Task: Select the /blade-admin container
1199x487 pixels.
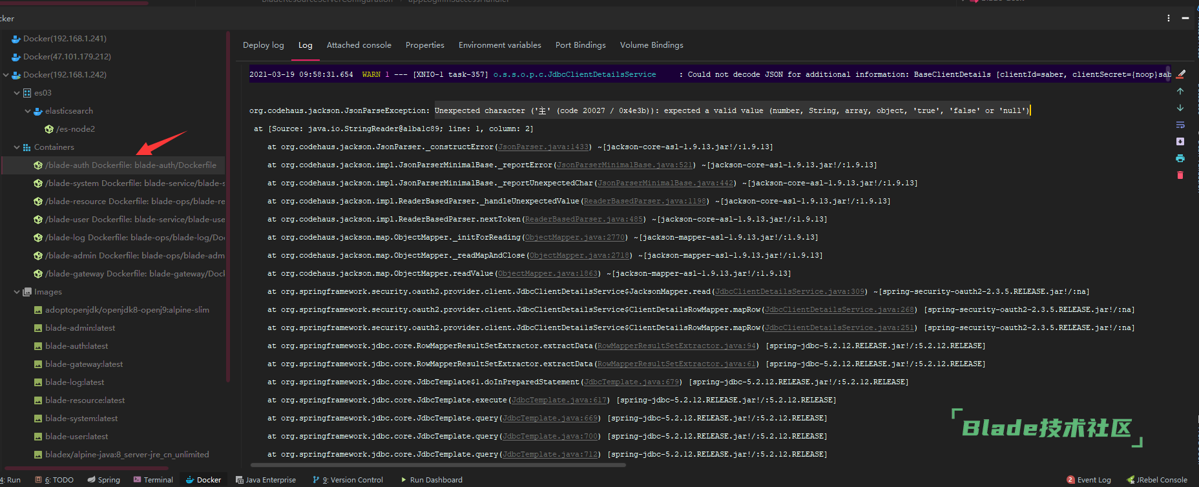Action: point(135,256)
